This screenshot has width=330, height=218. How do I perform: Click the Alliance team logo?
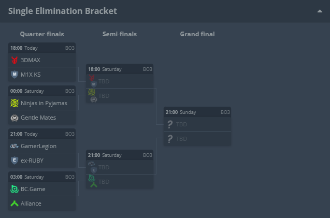tap(15, 204)
